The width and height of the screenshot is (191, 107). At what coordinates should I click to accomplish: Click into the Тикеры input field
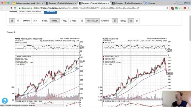tap(30, 12)
